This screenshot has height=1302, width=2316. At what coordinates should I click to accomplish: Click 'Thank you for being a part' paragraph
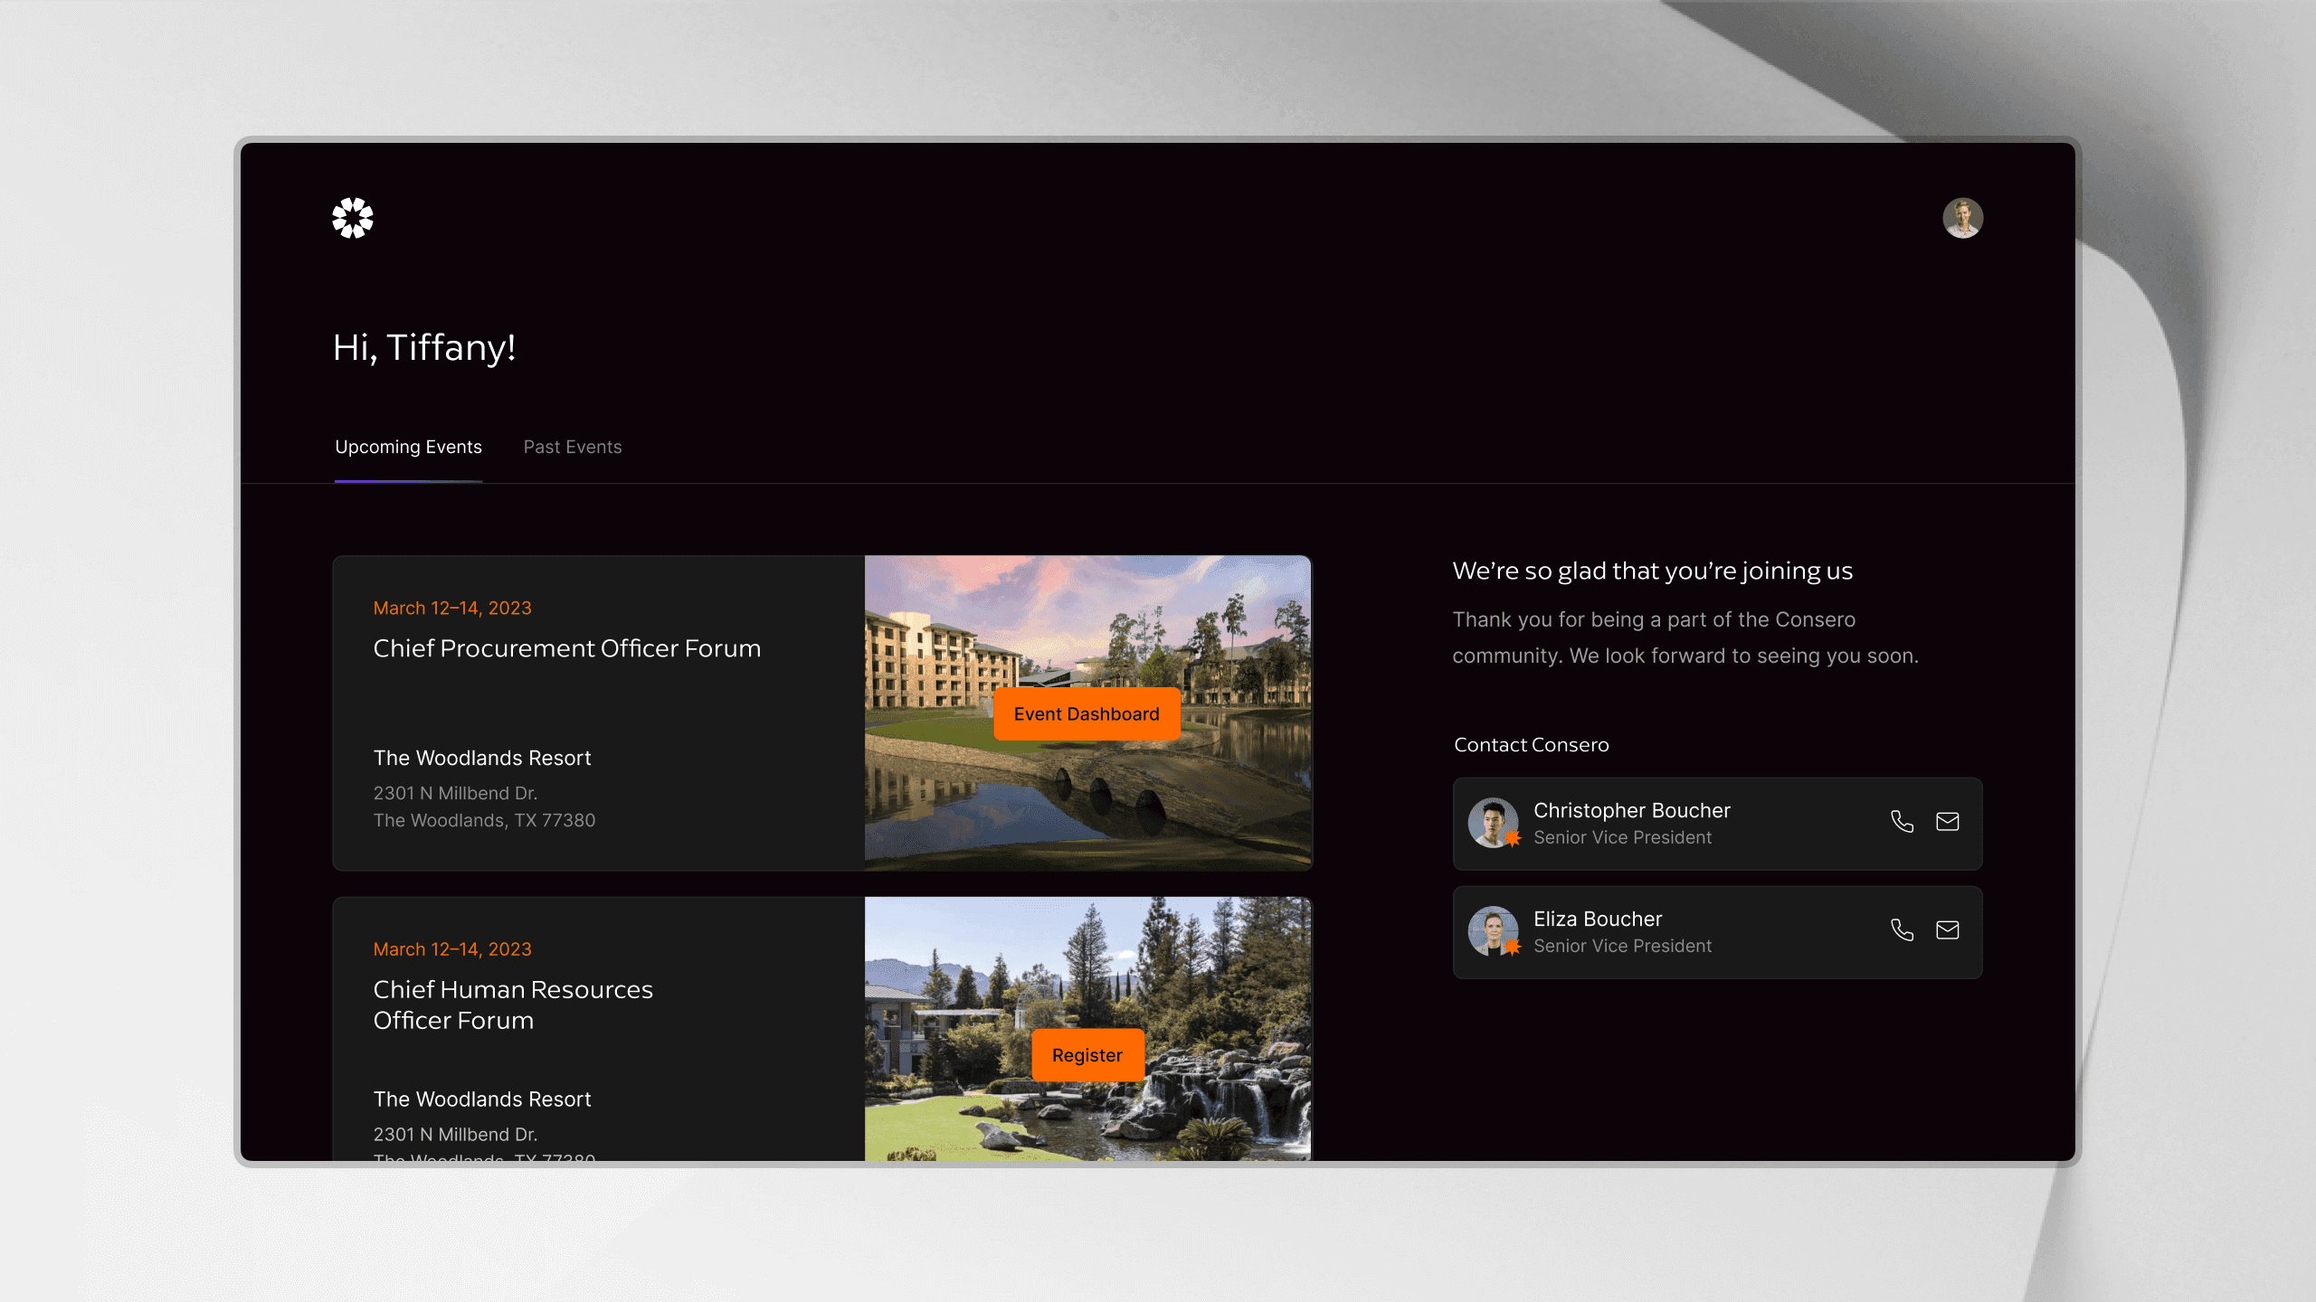1685,637
